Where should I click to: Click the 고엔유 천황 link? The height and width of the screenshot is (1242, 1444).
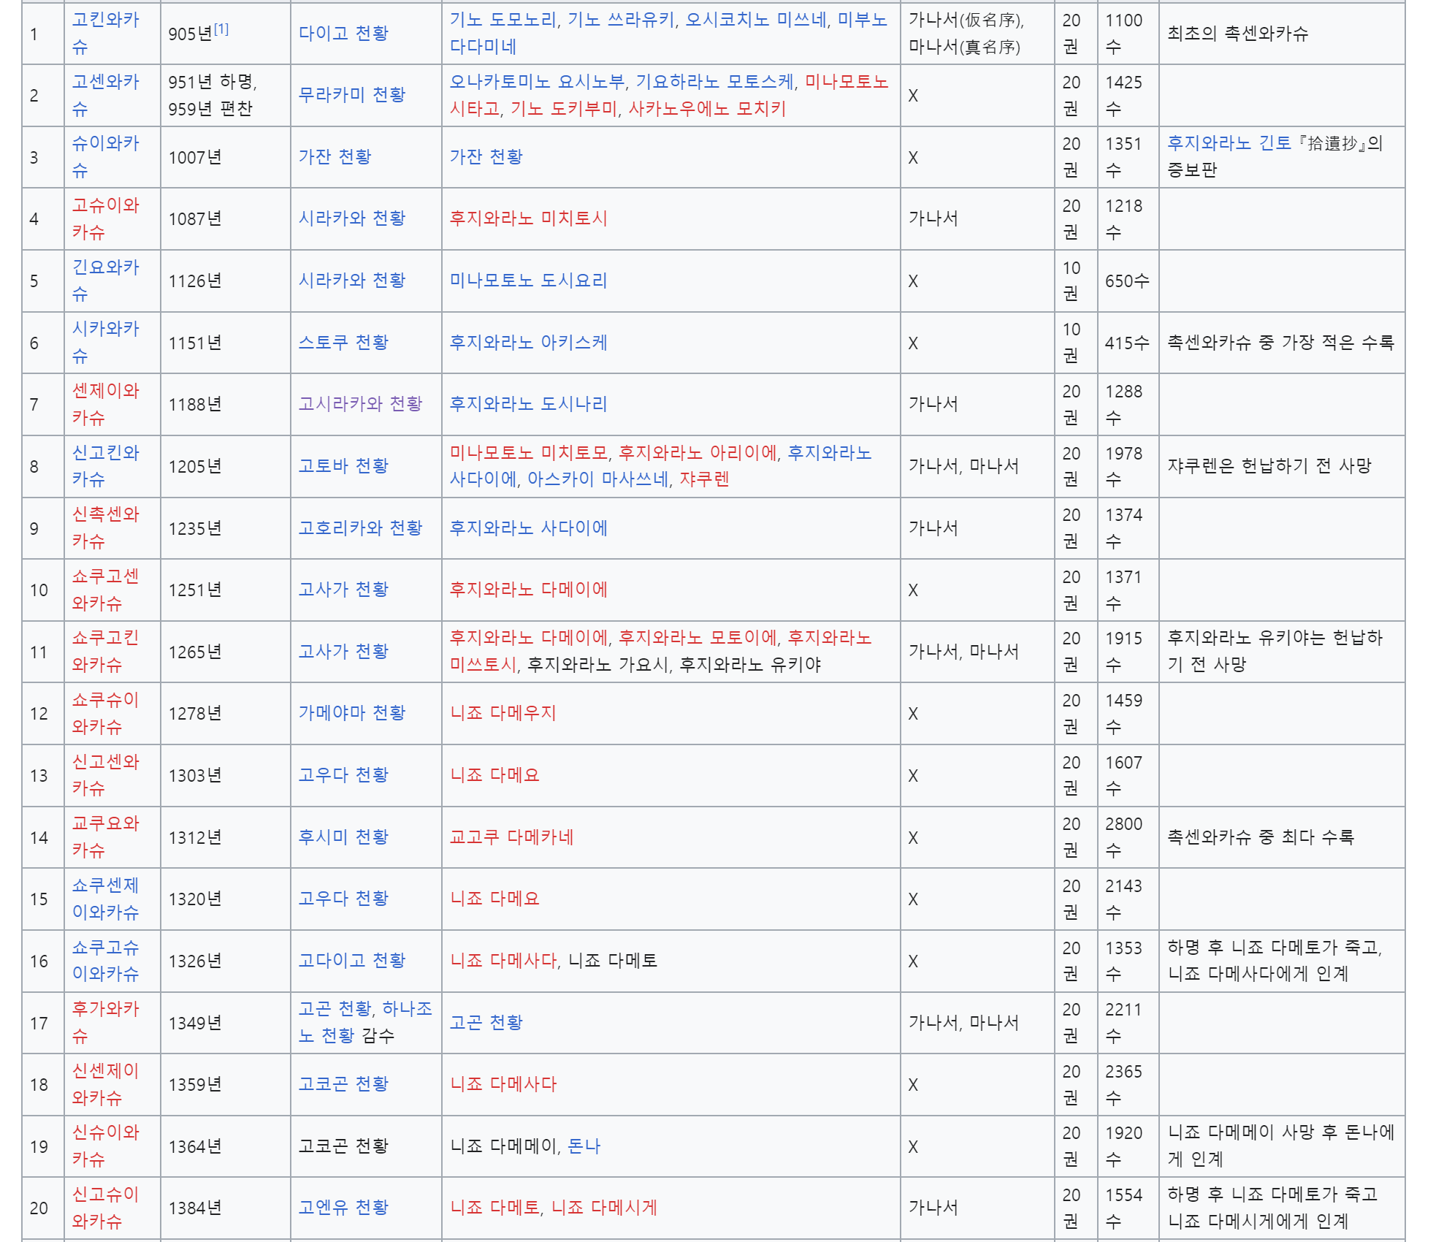point(343,1208)
